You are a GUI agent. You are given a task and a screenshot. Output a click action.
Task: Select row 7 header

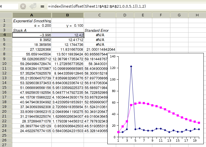click(x=6, y=49)
